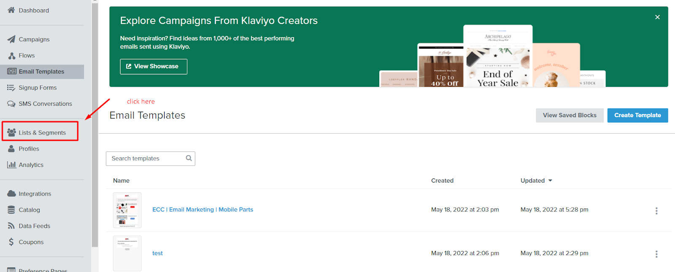Click the View Showcase button
675x272 pixels.
click(154, 66)
